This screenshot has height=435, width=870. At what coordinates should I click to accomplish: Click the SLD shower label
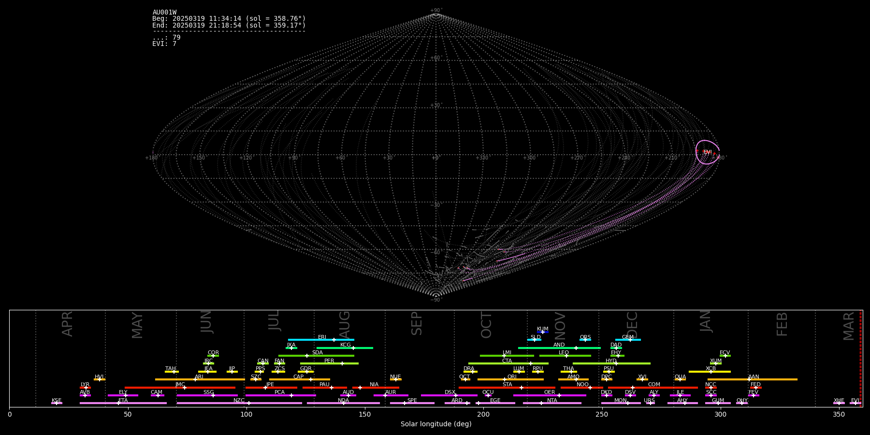(536, 337)
